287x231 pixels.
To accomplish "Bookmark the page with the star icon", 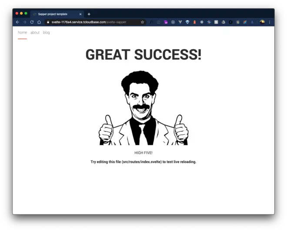I will tap(142, 22).
